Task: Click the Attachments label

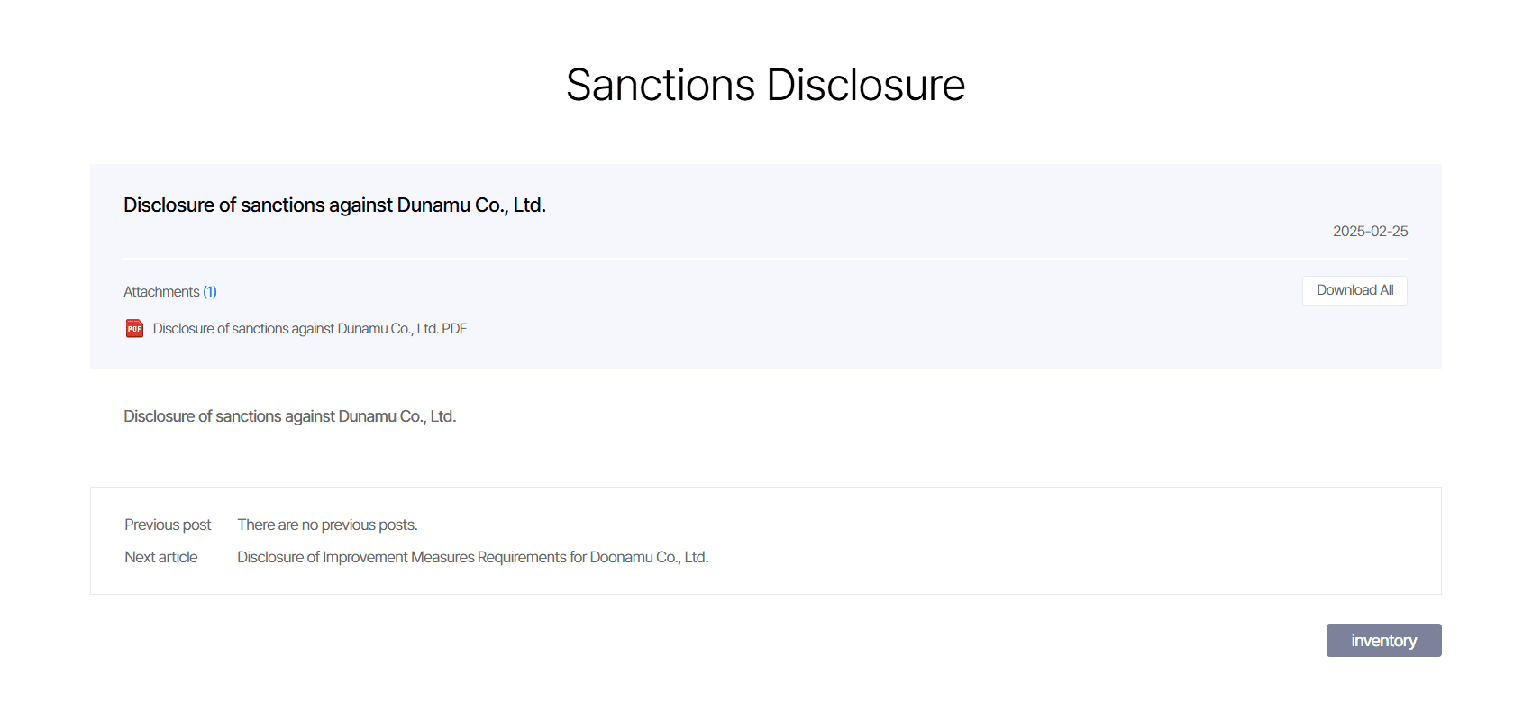Action: 161,292
